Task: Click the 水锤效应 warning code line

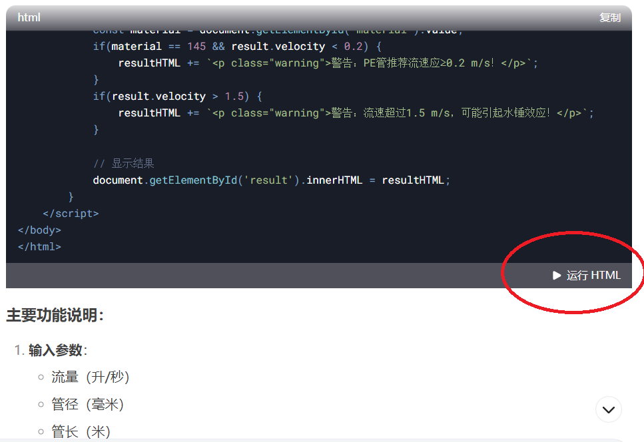Action: [356, 113]
